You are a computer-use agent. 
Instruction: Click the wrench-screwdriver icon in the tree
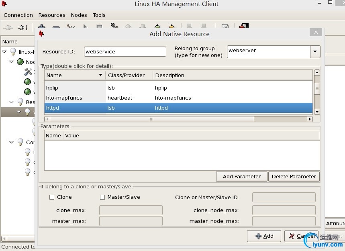pyautogui.click(x=28, y=72)
